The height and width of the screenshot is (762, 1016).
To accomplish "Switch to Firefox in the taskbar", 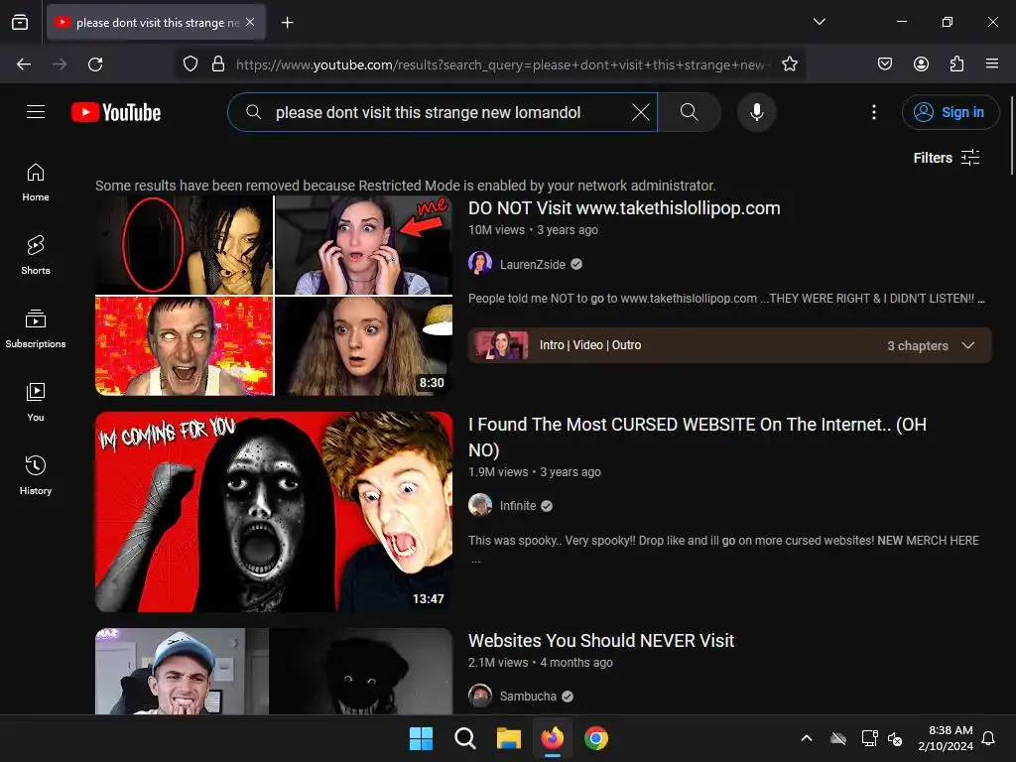I will coord(552,738).
